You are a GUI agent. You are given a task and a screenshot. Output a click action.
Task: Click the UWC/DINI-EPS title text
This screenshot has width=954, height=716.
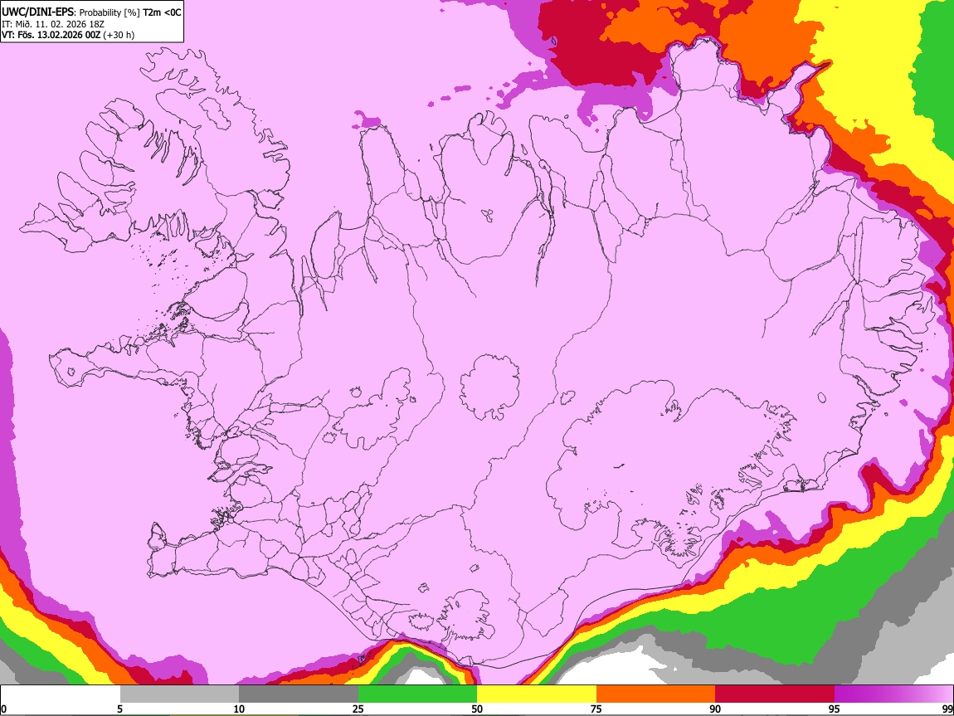click(37, 12)
